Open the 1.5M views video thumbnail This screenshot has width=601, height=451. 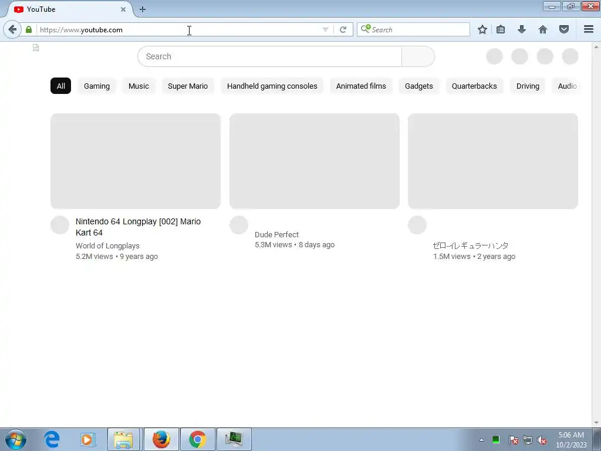click(x=493, y=161)
